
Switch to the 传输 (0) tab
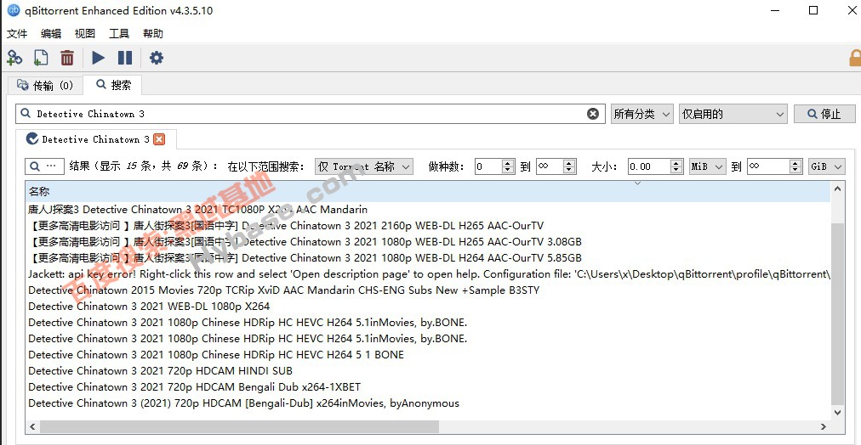coord(44,86)
